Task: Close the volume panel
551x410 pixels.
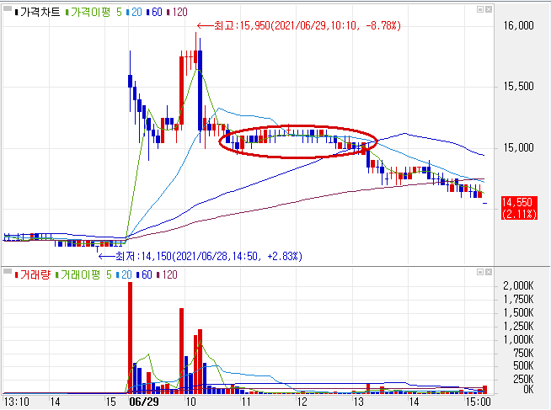Action: tap(489, 272)
